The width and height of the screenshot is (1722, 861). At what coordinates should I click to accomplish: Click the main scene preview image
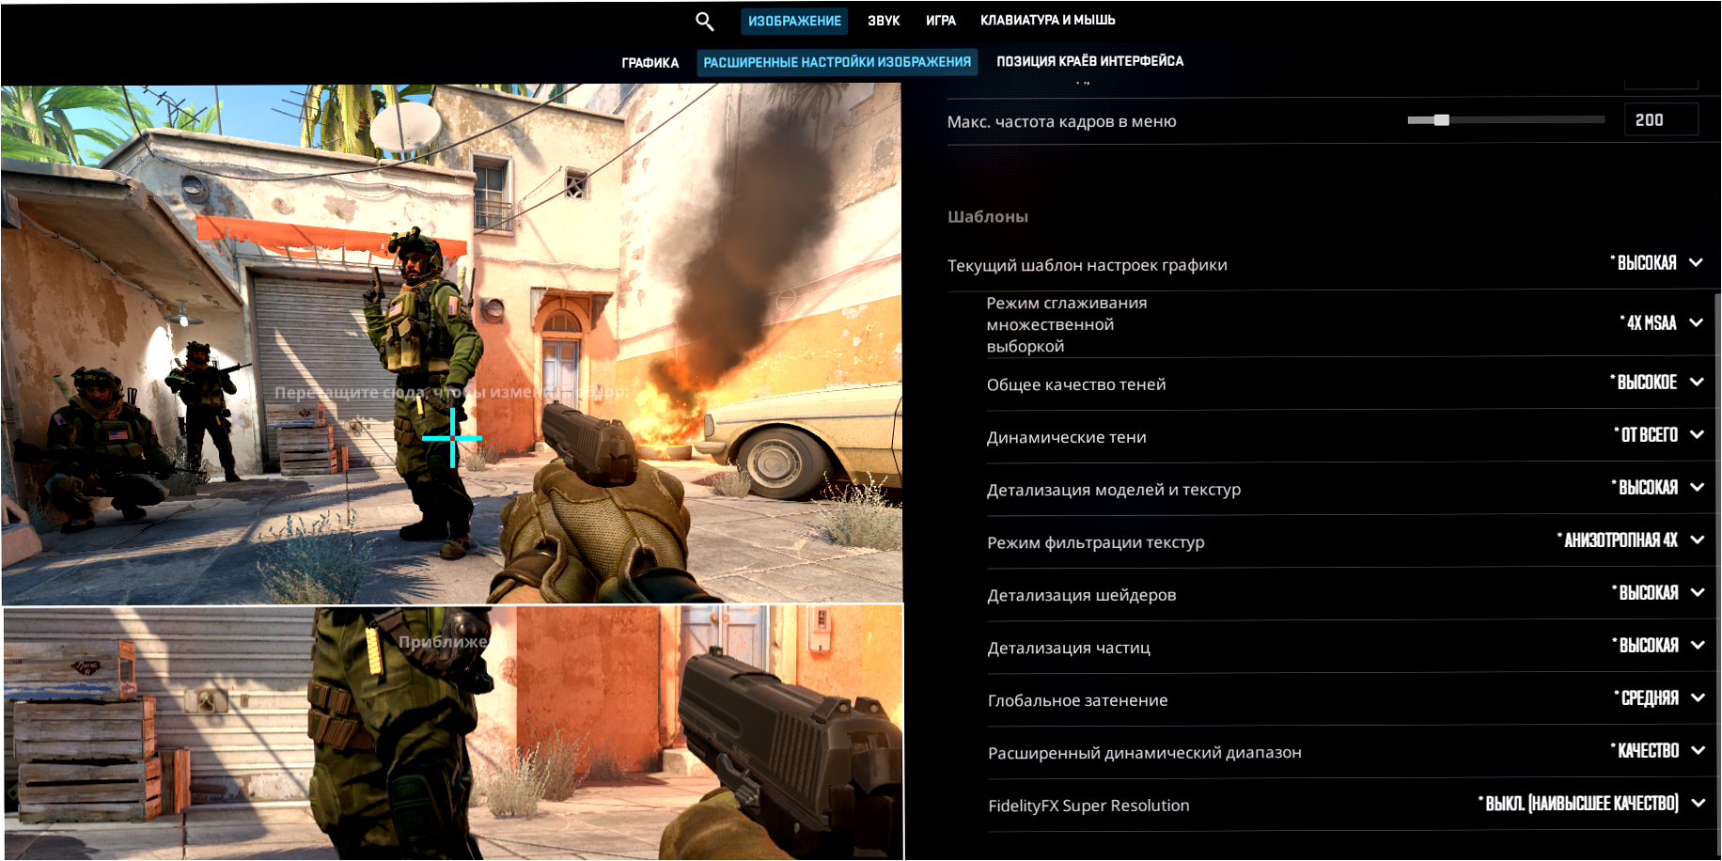click(x=451, y=344)
